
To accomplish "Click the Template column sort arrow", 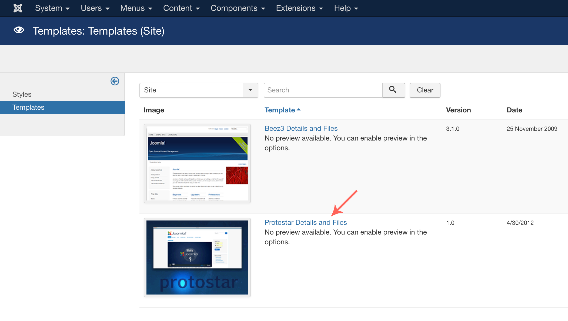I will click(299, 110).
